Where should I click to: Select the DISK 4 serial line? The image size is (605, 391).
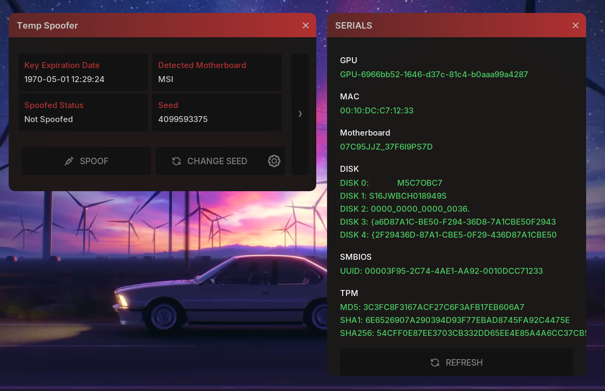click(448, 235)
